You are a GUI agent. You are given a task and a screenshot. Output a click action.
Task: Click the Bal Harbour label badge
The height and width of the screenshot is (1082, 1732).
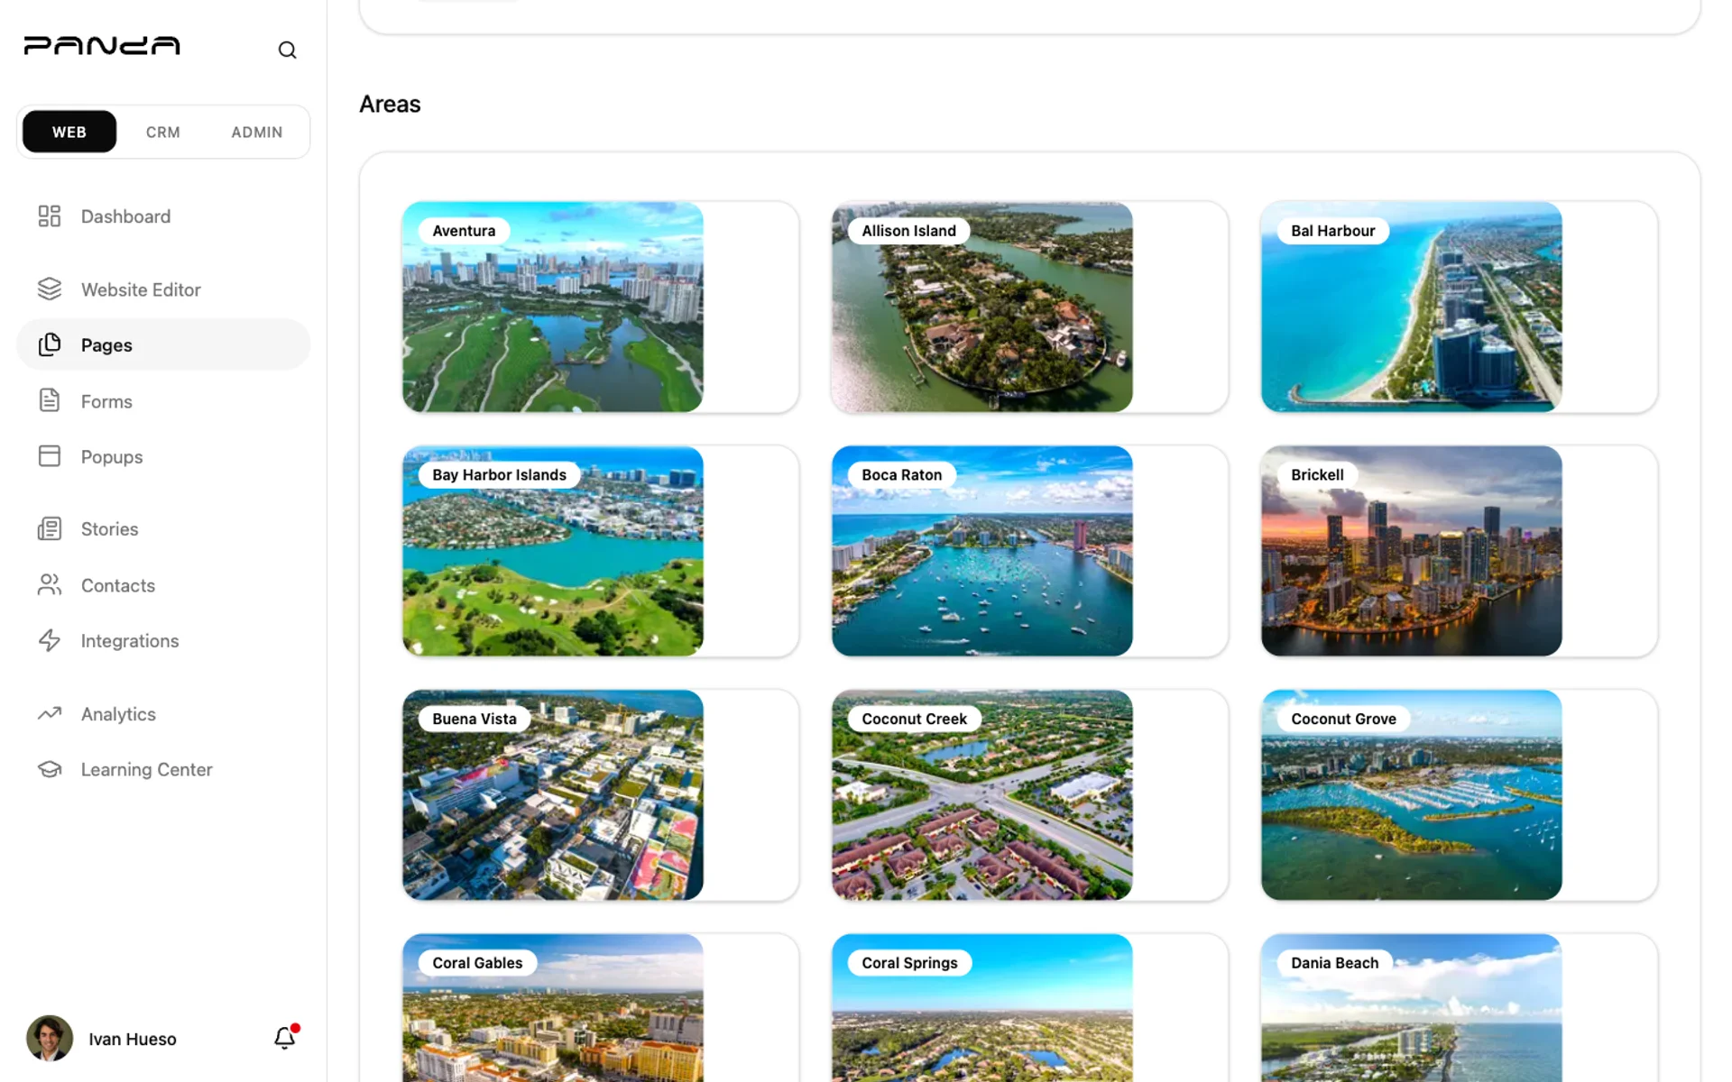point(1333,231)
